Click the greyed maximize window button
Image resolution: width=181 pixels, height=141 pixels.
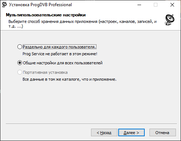click(156, 5)
